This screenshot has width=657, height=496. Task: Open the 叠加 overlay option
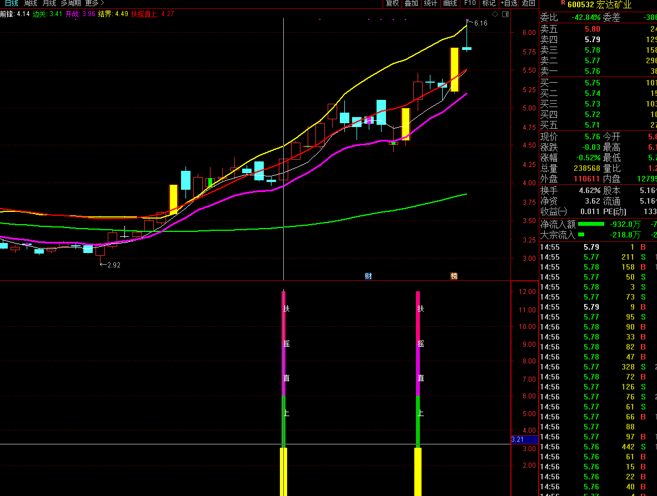point(411,3)
